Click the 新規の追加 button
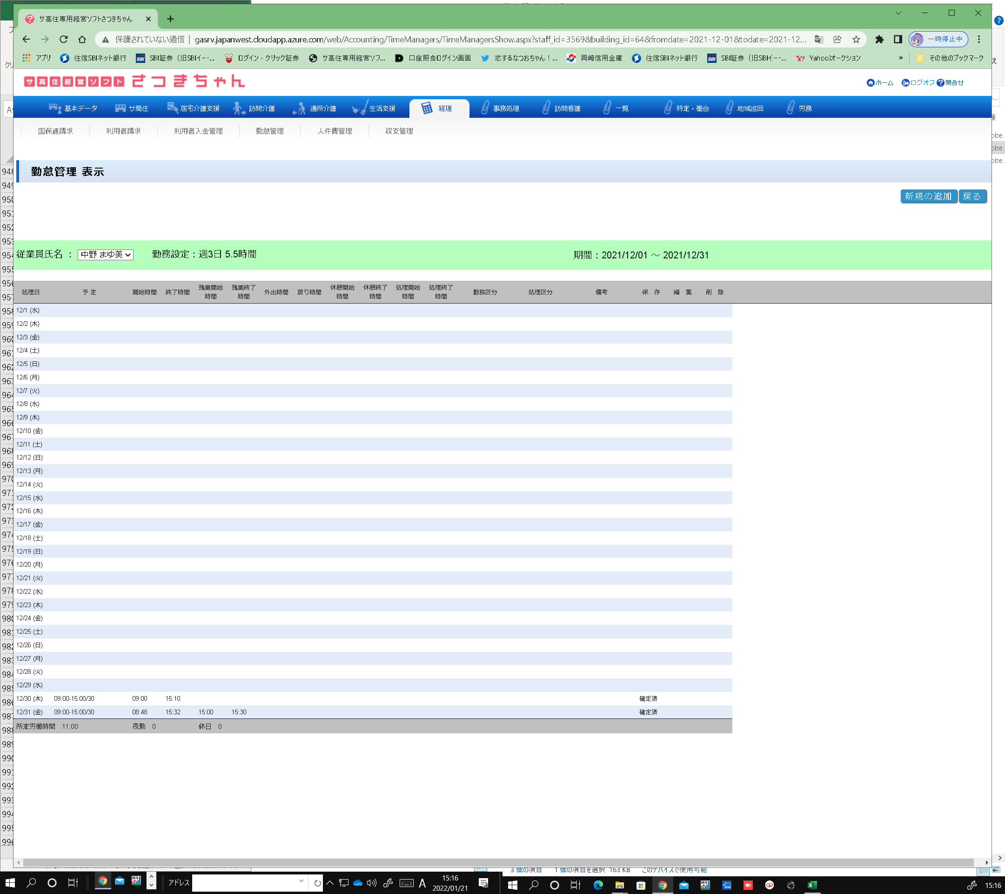Viewport: 1005px width, 894px height. click(x=928, y=196)
